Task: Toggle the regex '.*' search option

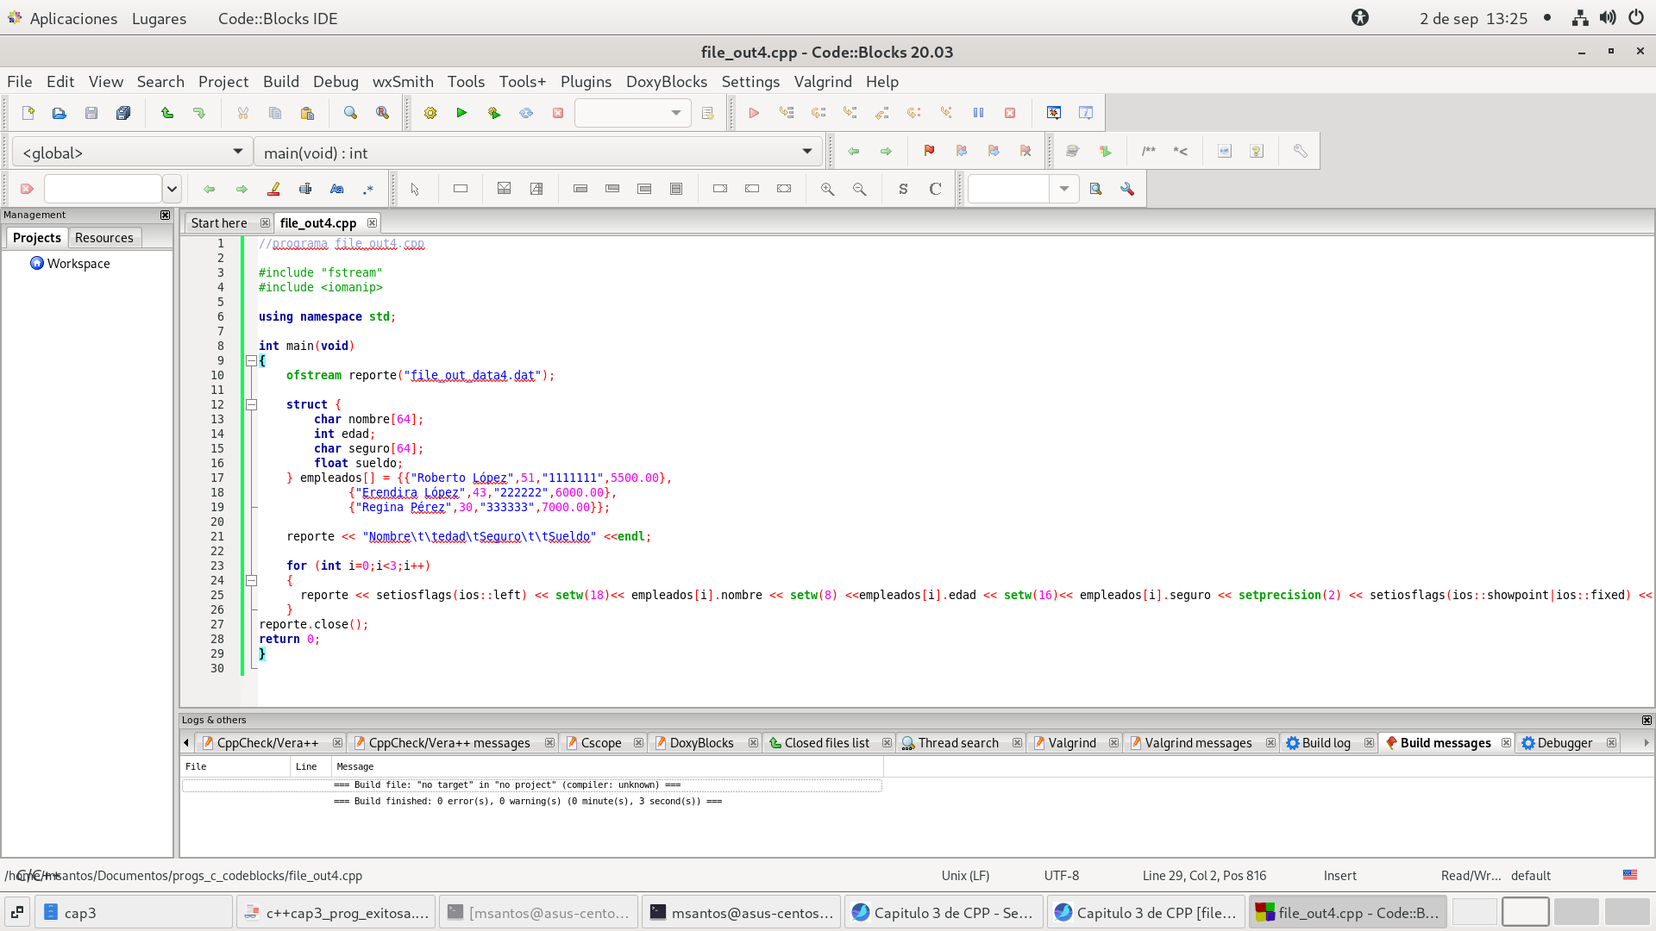Action: point(368,189)
